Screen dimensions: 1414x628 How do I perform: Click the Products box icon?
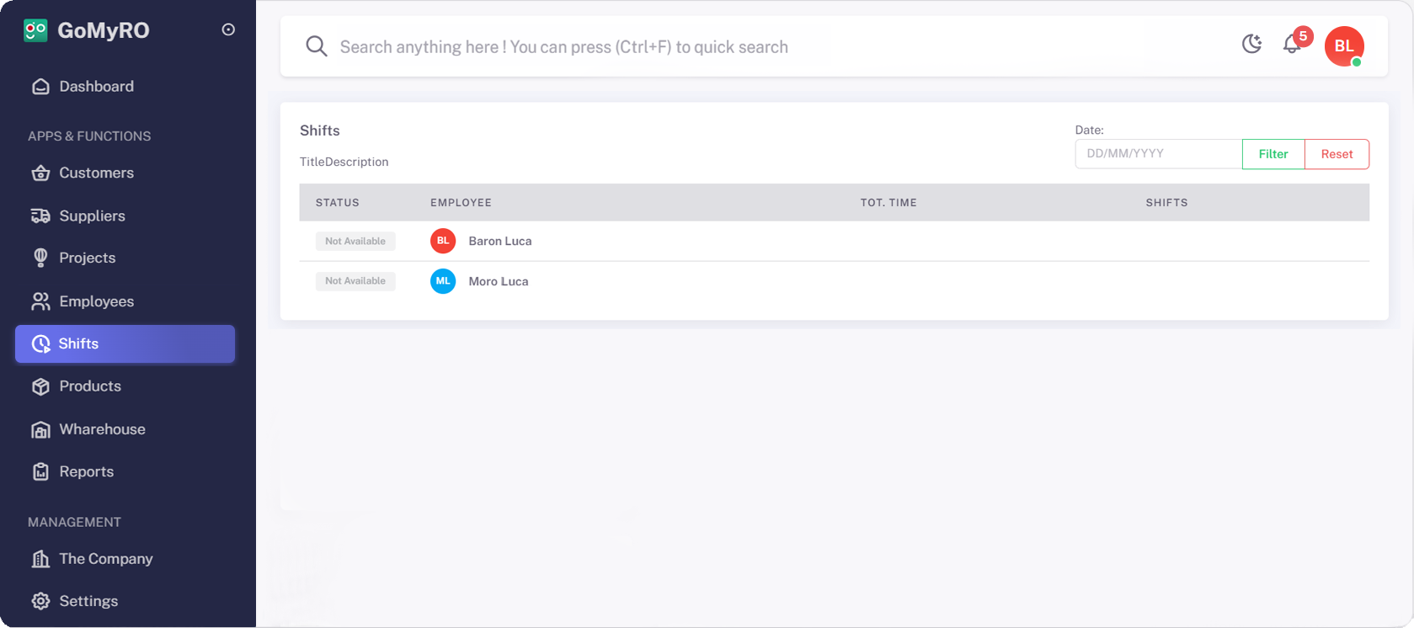40,386
